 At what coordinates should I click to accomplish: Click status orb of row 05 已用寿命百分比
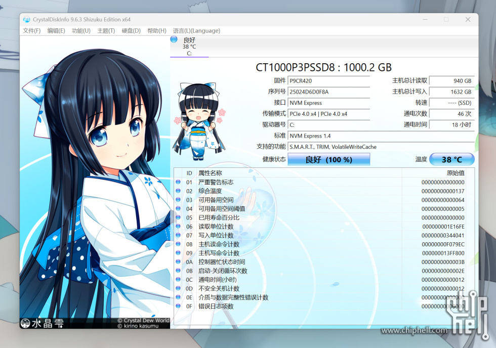(x=178, y=217)
